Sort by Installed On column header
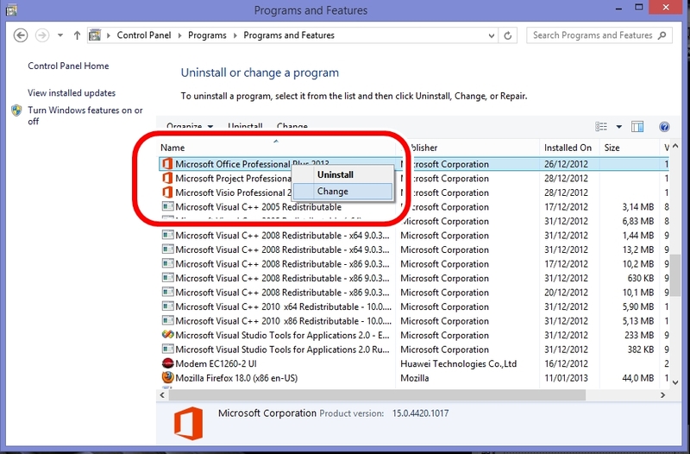Image resolution: width=690 pixels, height=454 pixels. tap(569, 148)
